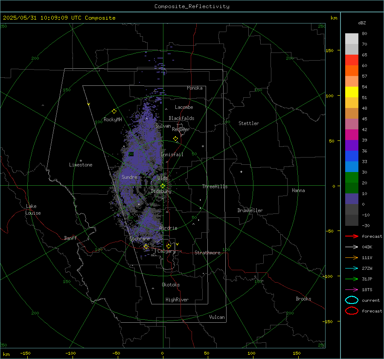Click the red forecast ellipse in legend
This screenshot has width=384, height=359.
pos(352,311)
